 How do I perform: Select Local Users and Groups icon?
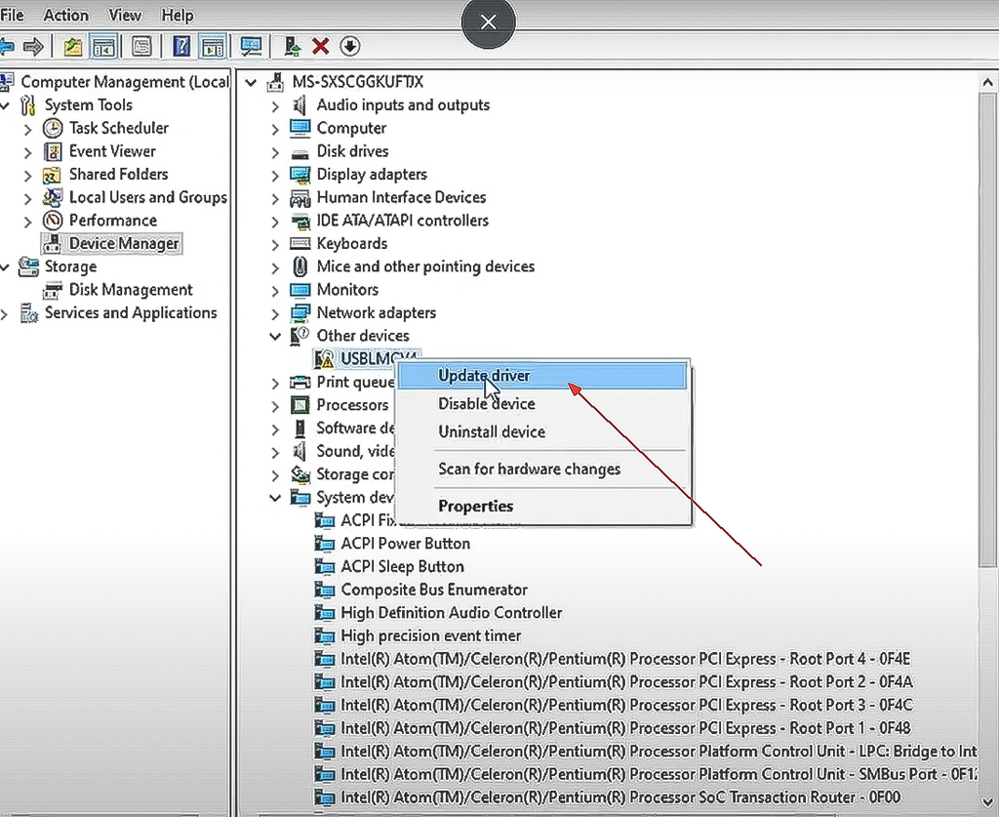[53, 197]
